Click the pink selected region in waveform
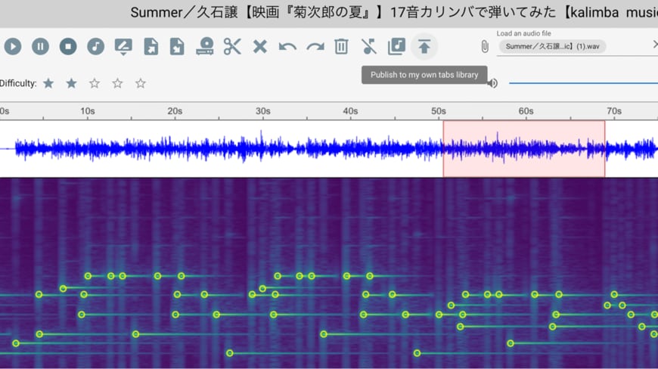The height and width of the screenshot is (369, 658). (523, 149)
